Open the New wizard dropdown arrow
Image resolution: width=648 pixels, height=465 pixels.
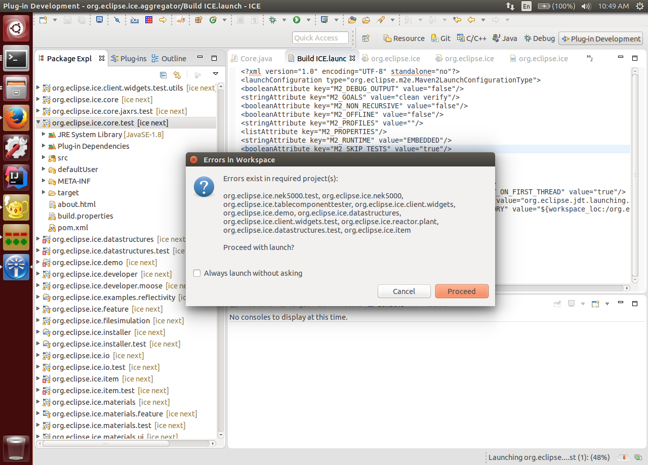coord(54,20)
